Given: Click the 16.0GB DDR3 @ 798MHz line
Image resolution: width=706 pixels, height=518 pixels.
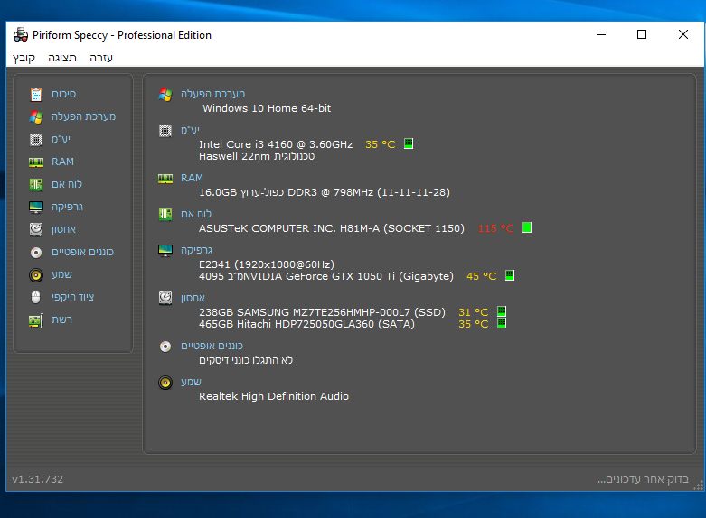Looking at the screenshot, I should (x=325, y=192).
